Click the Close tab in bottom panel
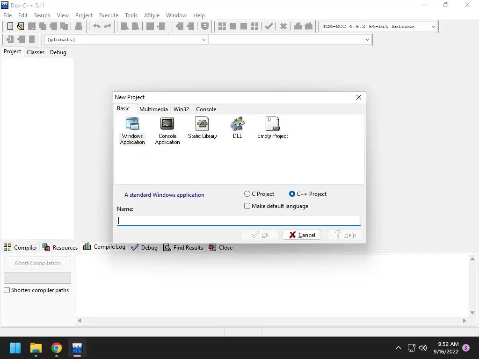The width and height of the screenshot is (479, 359). 221,247
